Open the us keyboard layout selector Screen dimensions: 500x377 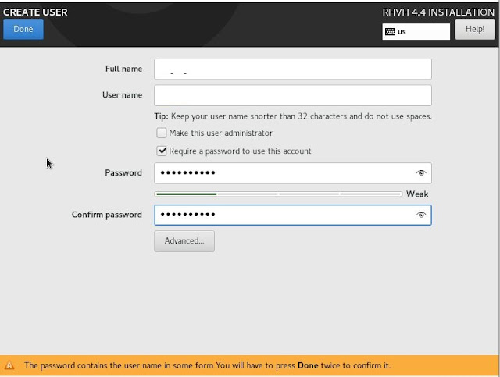tap(416, 31)
